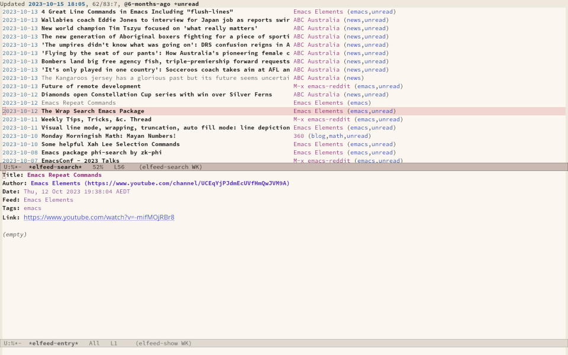The image size is (568, 355).
Task: Open 'New world champion Tim Tszyu' entry
Action: (149, 28)
